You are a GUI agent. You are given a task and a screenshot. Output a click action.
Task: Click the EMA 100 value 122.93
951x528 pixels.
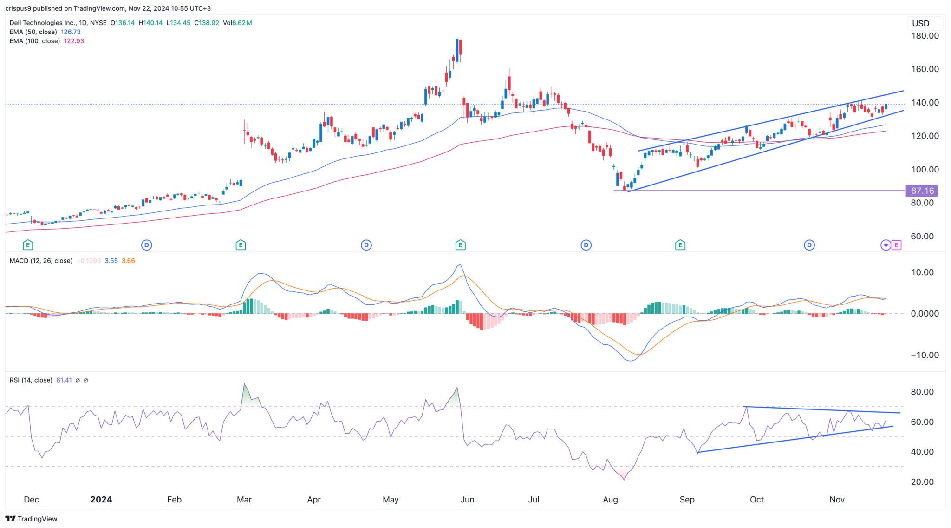click(74, 41)
